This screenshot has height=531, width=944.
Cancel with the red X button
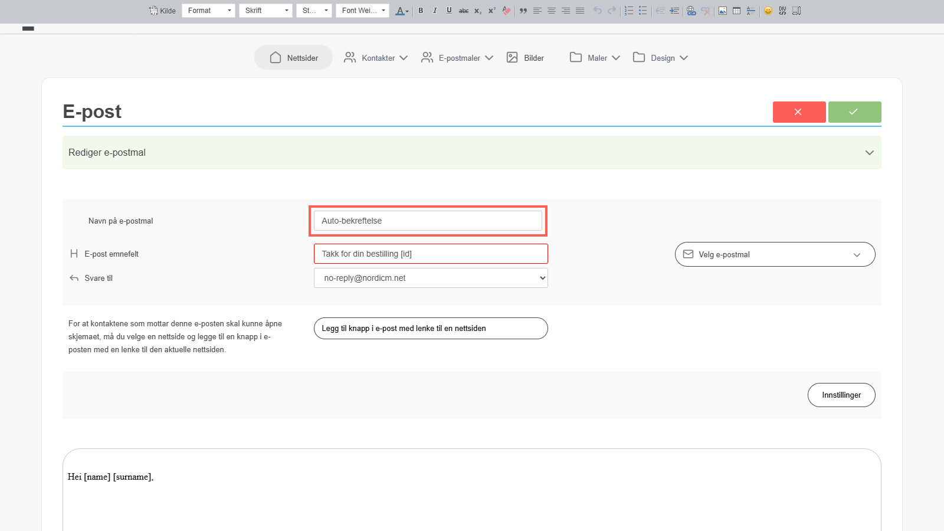pyautogui.click(x=799, y=112)
